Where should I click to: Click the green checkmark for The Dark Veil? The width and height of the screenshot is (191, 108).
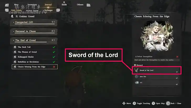[x=54, y=47]
